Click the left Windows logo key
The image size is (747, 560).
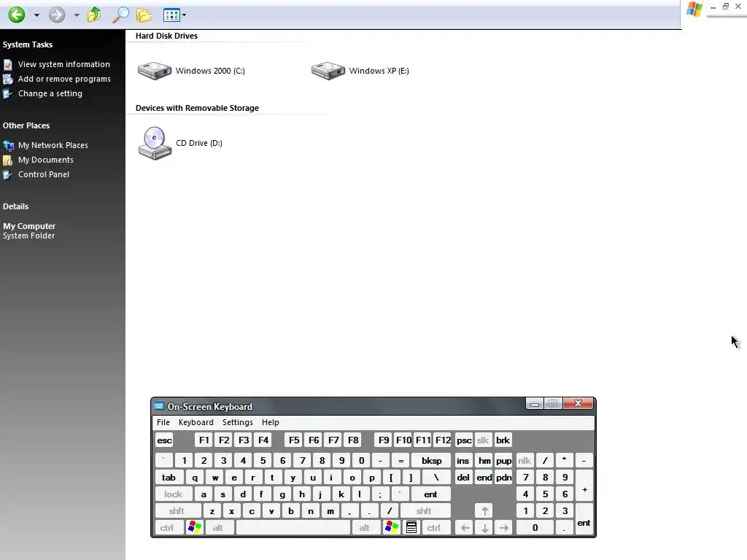click(x=195, y=528)
